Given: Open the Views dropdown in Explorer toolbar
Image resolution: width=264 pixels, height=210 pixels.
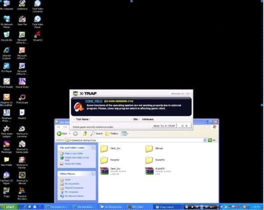Looking at the screenshot, I should click(125, 134).
